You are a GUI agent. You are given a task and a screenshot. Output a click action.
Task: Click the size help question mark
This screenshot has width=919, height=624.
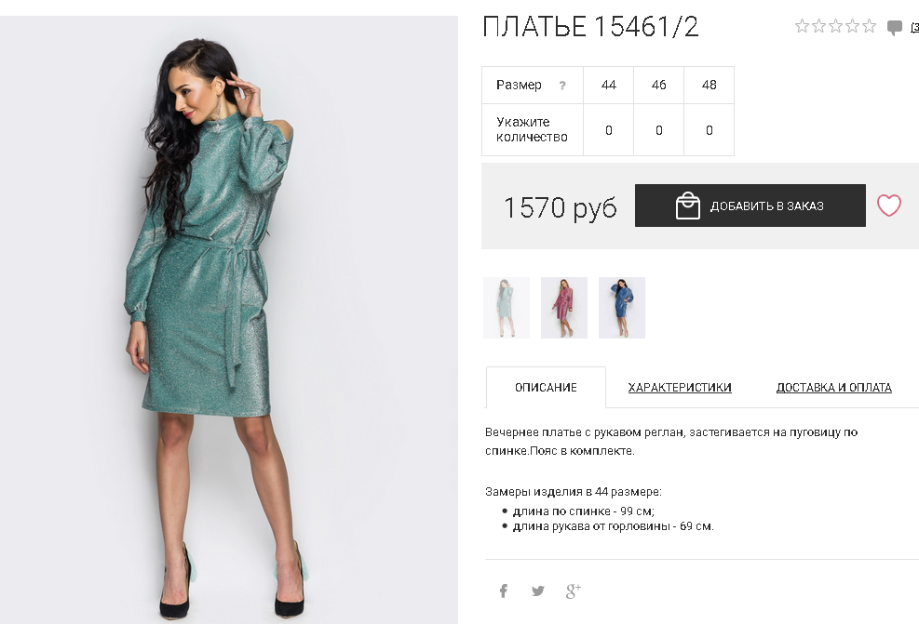click(x=562, y=86)
